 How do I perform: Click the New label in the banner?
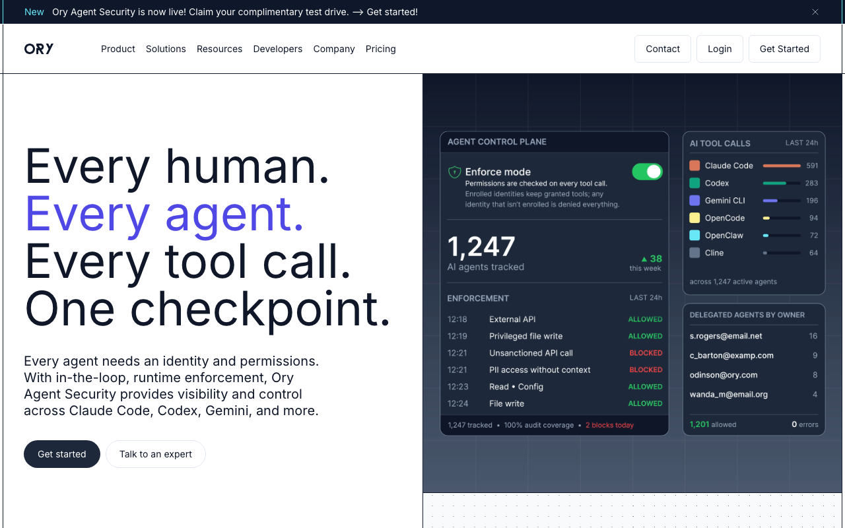click(x=34, y=12)
